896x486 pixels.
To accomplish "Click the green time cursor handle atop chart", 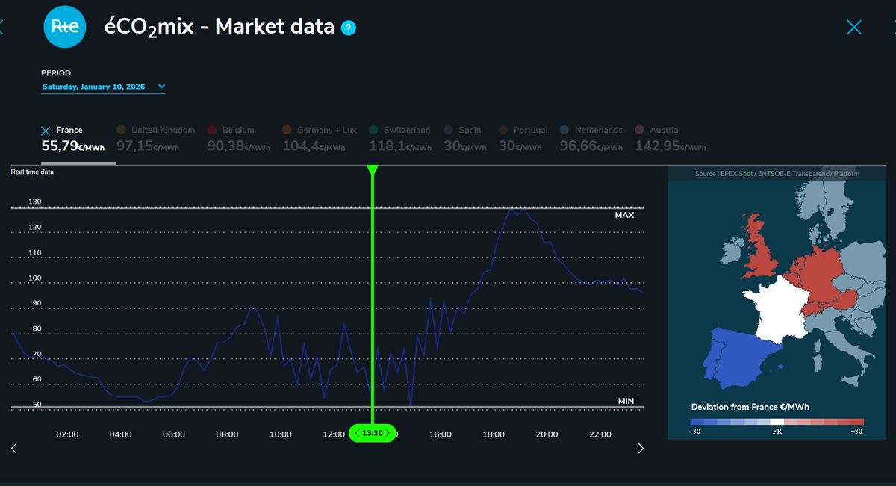I will [x=373, y=170].
